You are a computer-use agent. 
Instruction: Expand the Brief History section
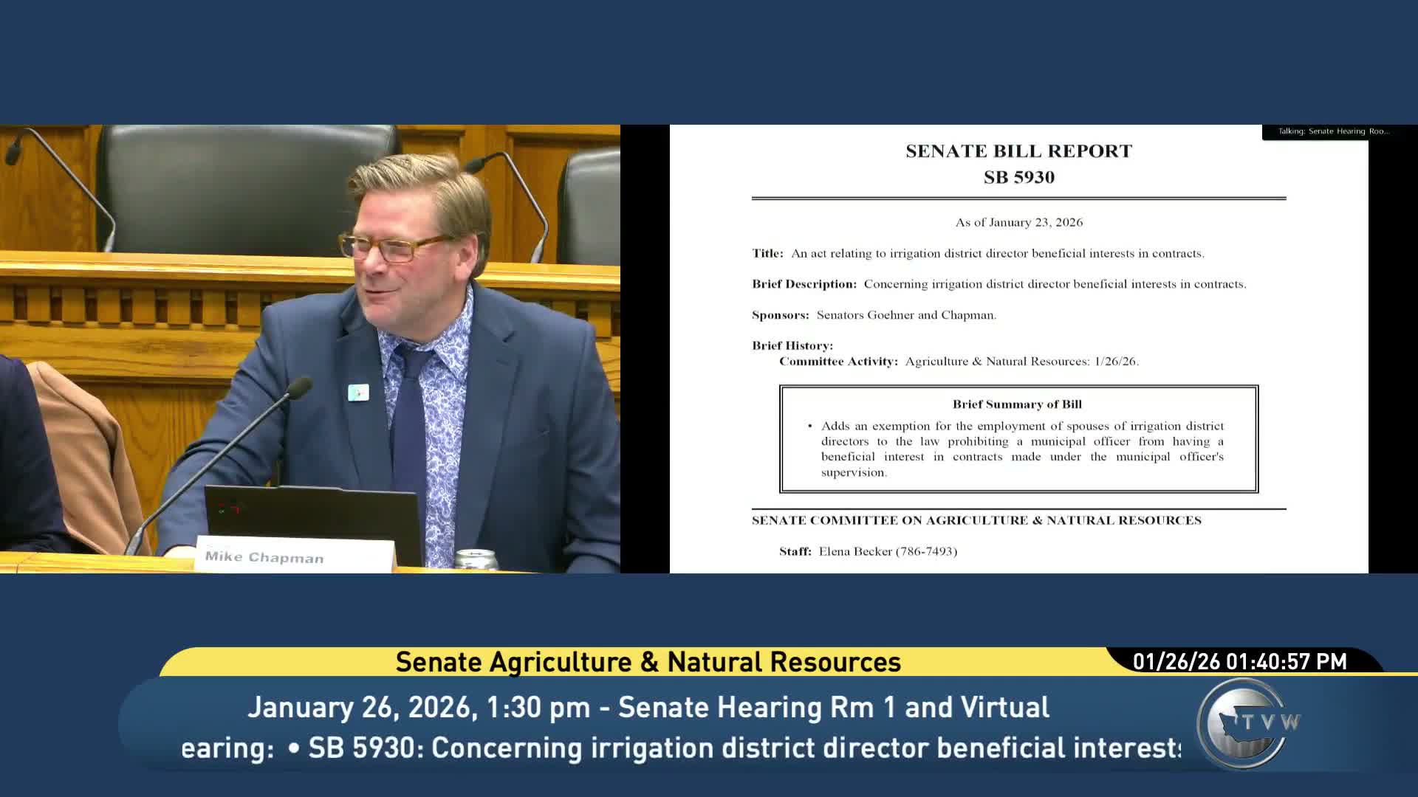coord(792,345)
